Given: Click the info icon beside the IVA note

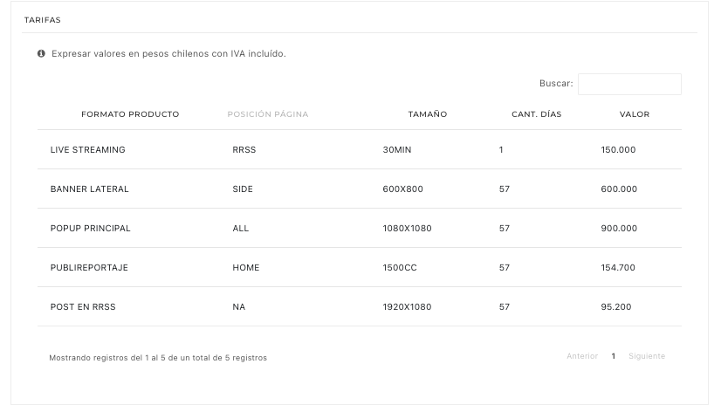Looking at the screenshot, I should point(41,54).
